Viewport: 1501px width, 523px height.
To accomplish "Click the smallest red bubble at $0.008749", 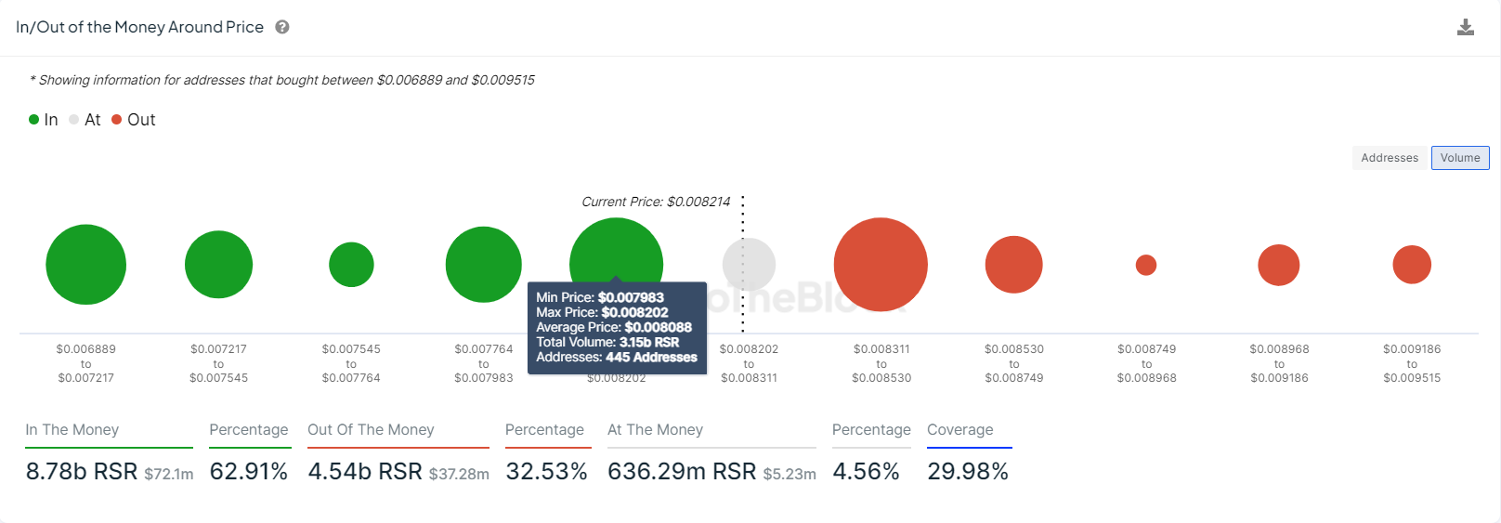I will click(1146, 265).
